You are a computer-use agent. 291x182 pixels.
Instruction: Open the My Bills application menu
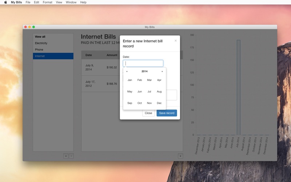pyautogui.click(x=16, y=2)
